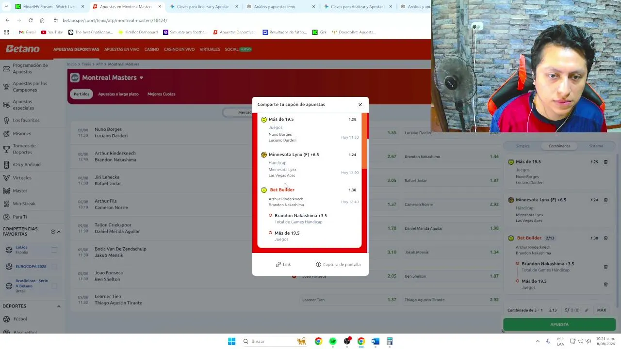Open the Para Ti profile icon
The height and width of the screenshot is (349, 621).
(6, 217)
